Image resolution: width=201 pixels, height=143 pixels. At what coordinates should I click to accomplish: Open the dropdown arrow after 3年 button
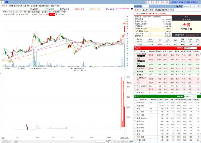coord(128,141)
